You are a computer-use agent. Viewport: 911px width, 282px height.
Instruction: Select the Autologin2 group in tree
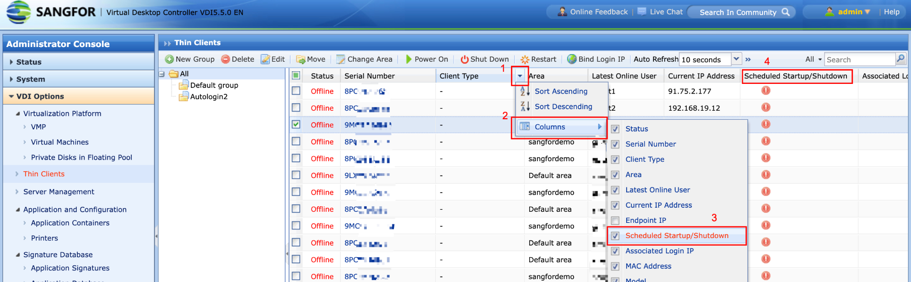point(209,97)
